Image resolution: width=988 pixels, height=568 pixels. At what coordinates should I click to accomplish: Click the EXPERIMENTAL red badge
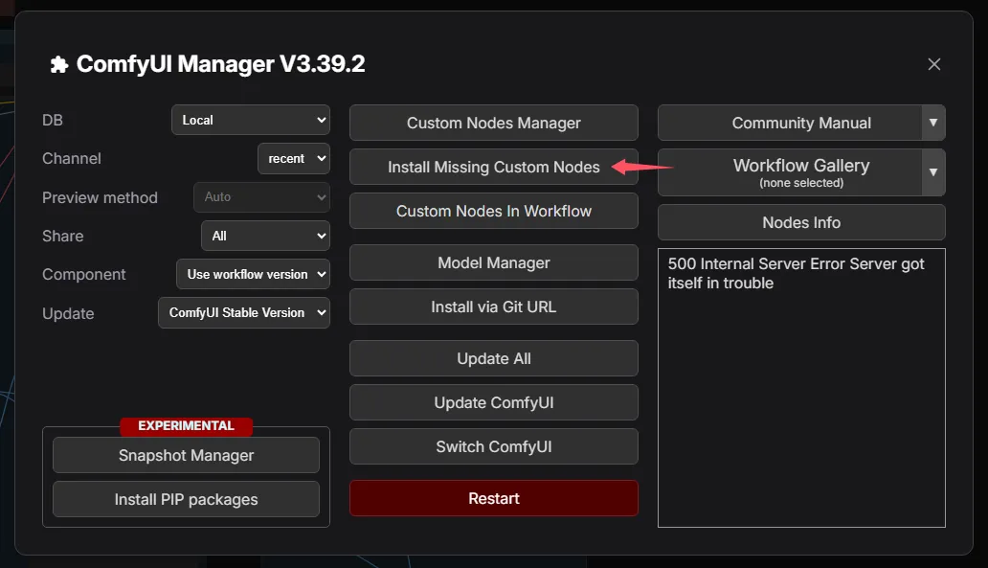(187, 426)
